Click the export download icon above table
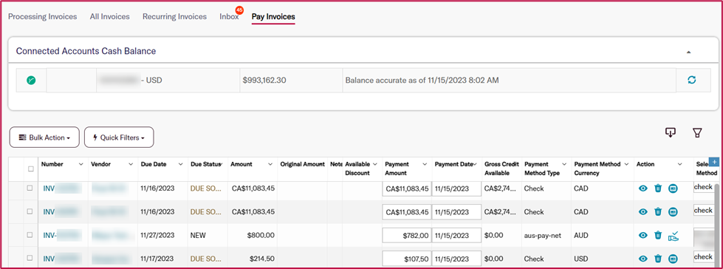723x269 pixels. coord(670,133)
